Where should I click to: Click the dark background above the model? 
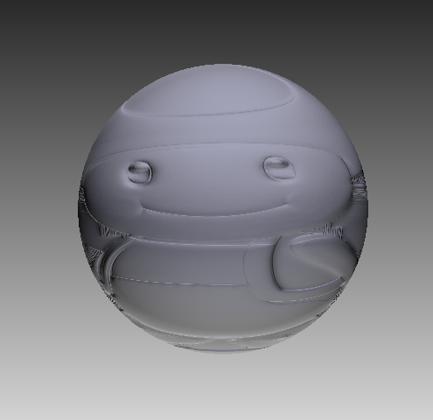click(216, 29)
